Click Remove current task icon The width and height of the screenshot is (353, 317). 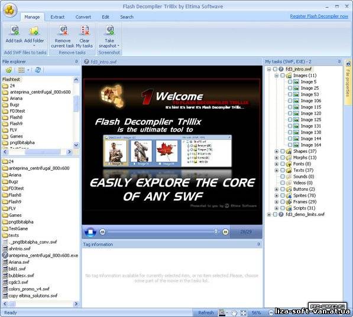click(63, 31)
